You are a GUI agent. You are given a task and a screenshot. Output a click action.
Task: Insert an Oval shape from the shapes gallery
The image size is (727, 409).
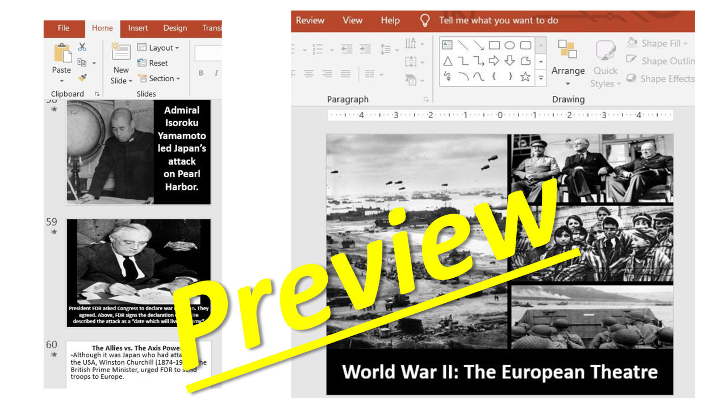[511, 45]
